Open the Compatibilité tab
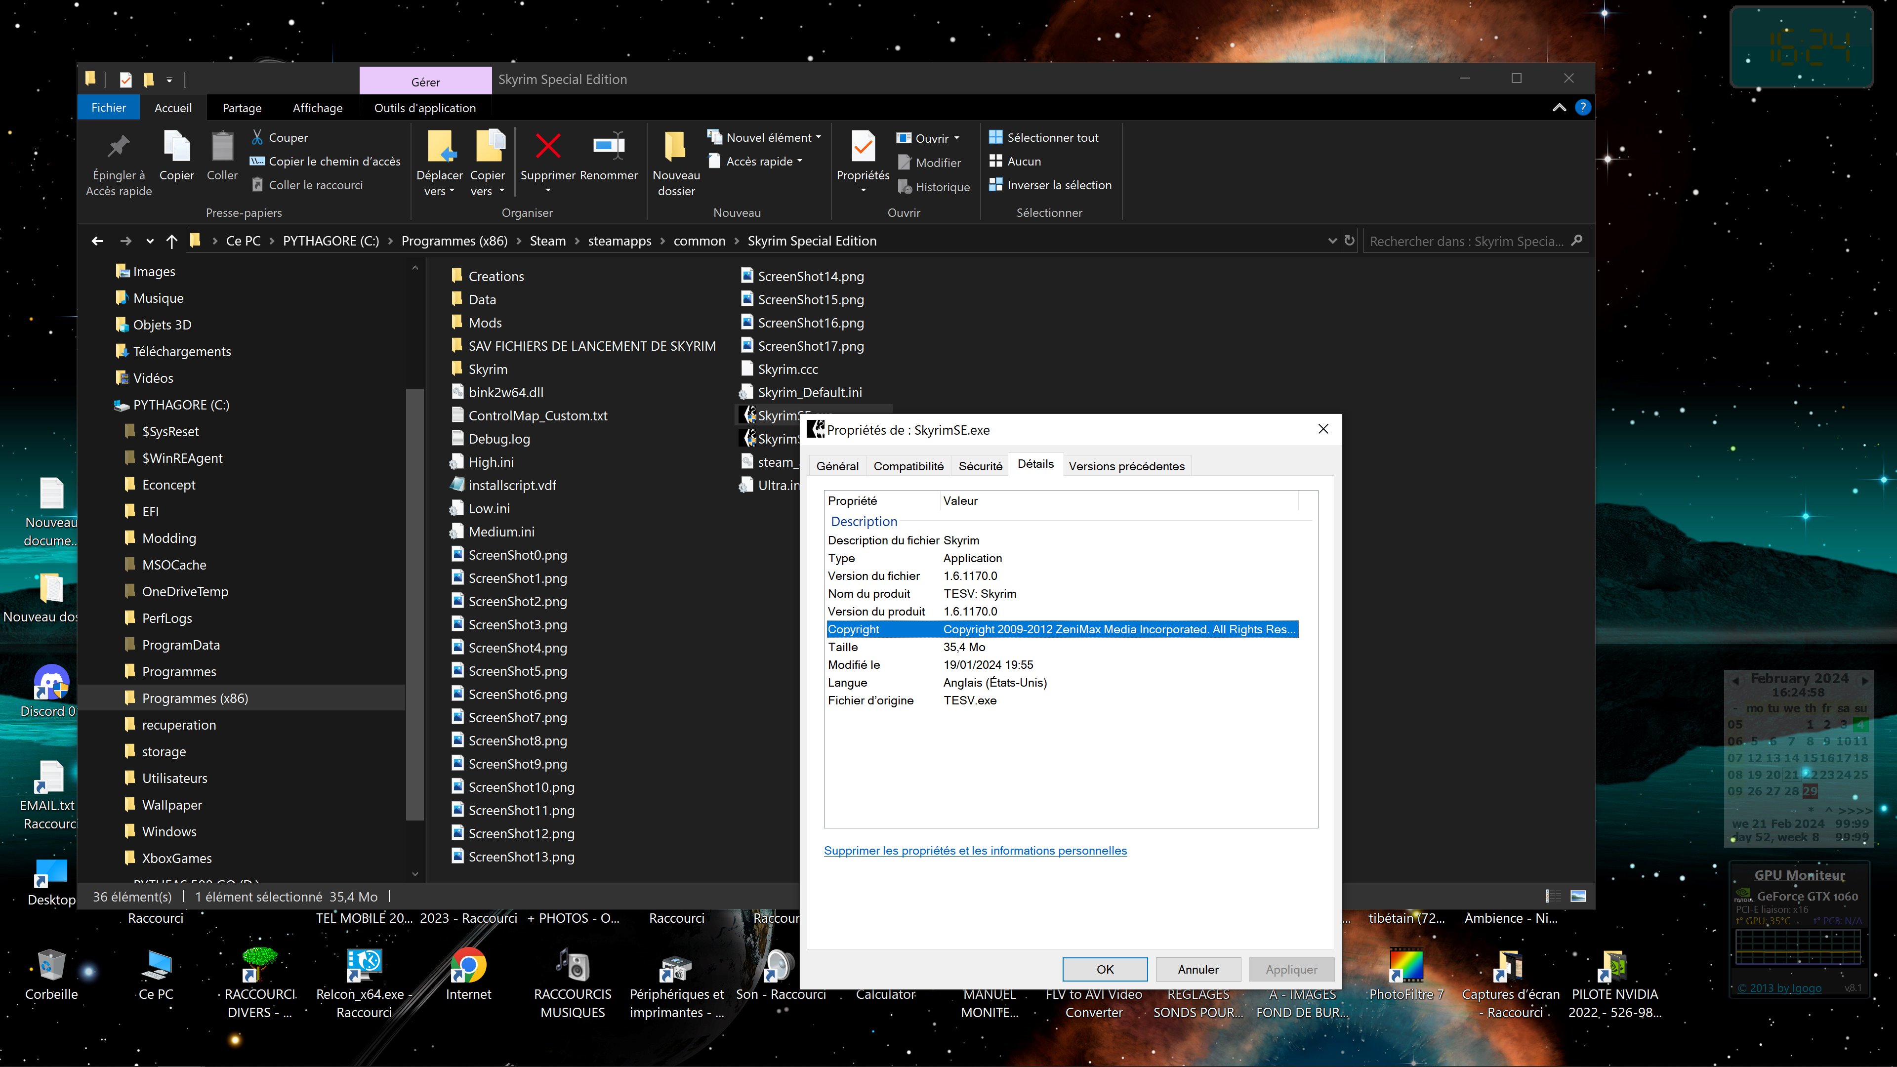Viewport: 1897px width, 1067px height. pyautogui.click(x=908, y=466)
